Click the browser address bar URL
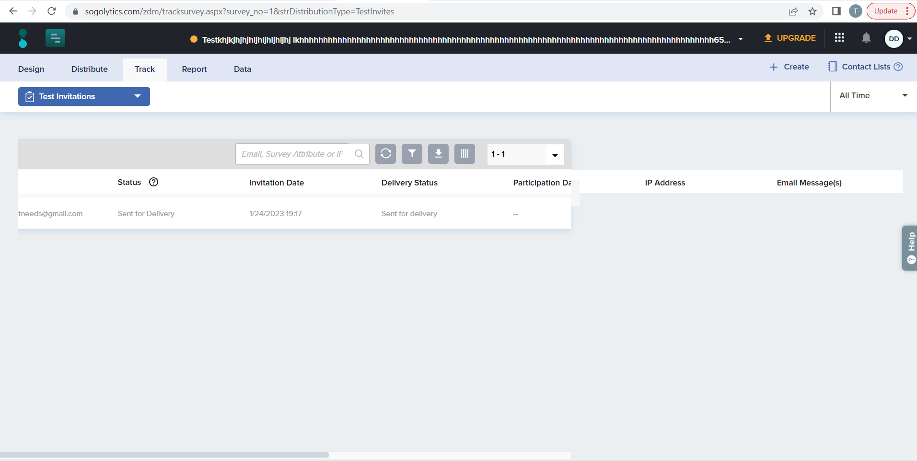917x461 pixels. [240, 12]
